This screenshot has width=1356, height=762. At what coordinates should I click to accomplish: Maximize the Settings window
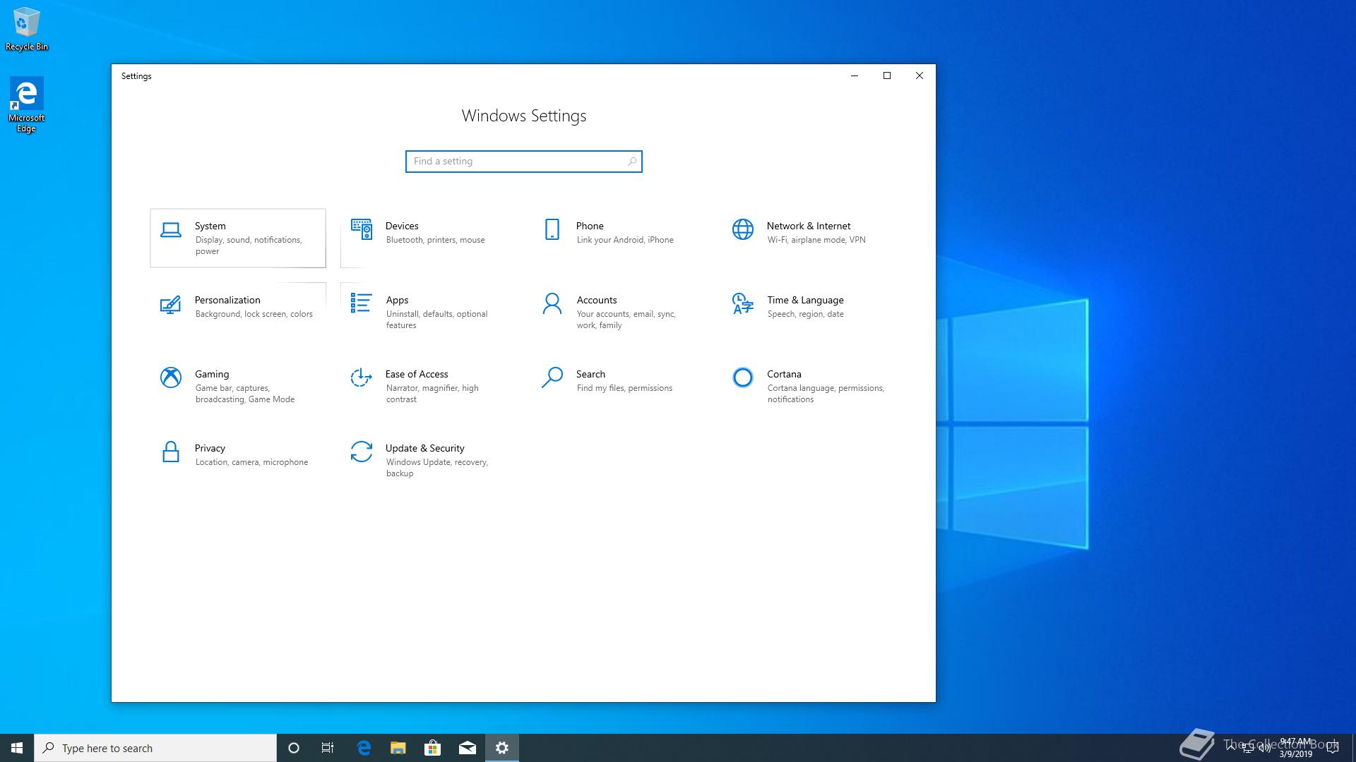click(887, 75)
